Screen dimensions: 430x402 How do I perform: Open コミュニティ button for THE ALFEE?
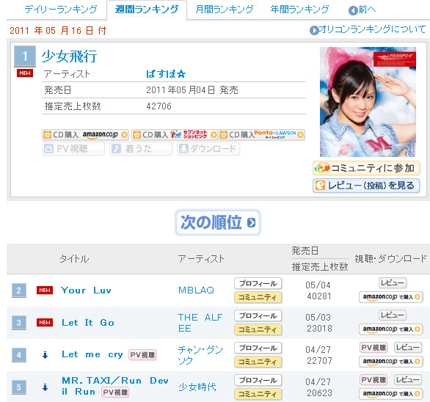(258, 329)
